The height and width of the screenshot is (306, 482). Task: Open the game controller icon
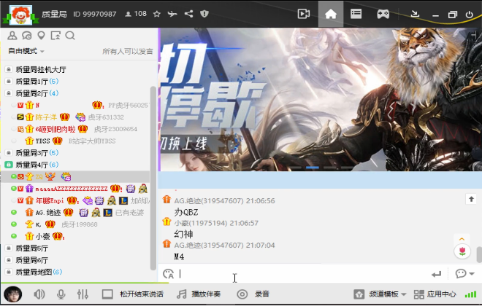point(383,14)
